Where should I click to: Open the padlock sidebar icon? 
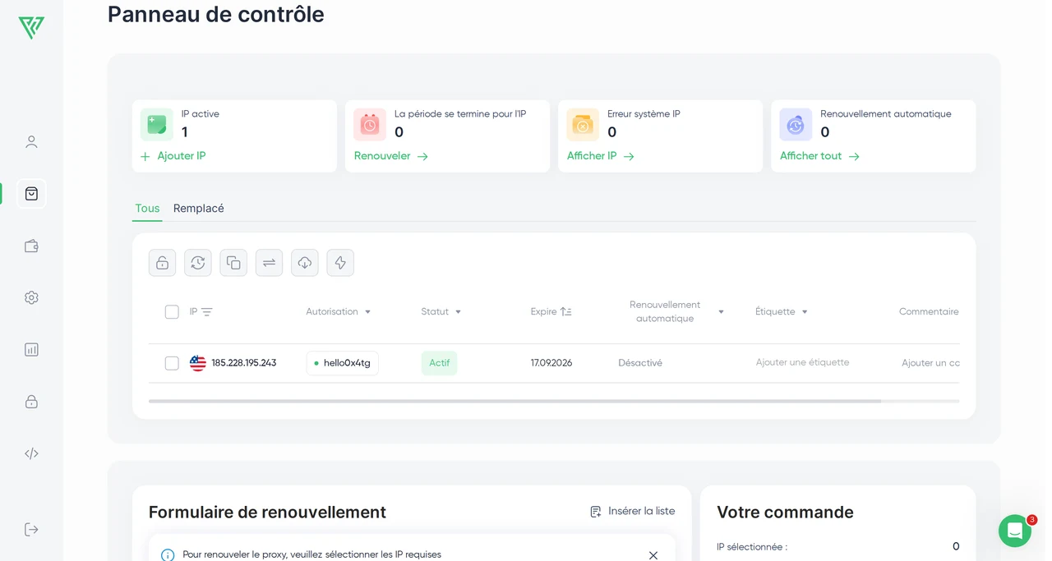tap(31, 402)
